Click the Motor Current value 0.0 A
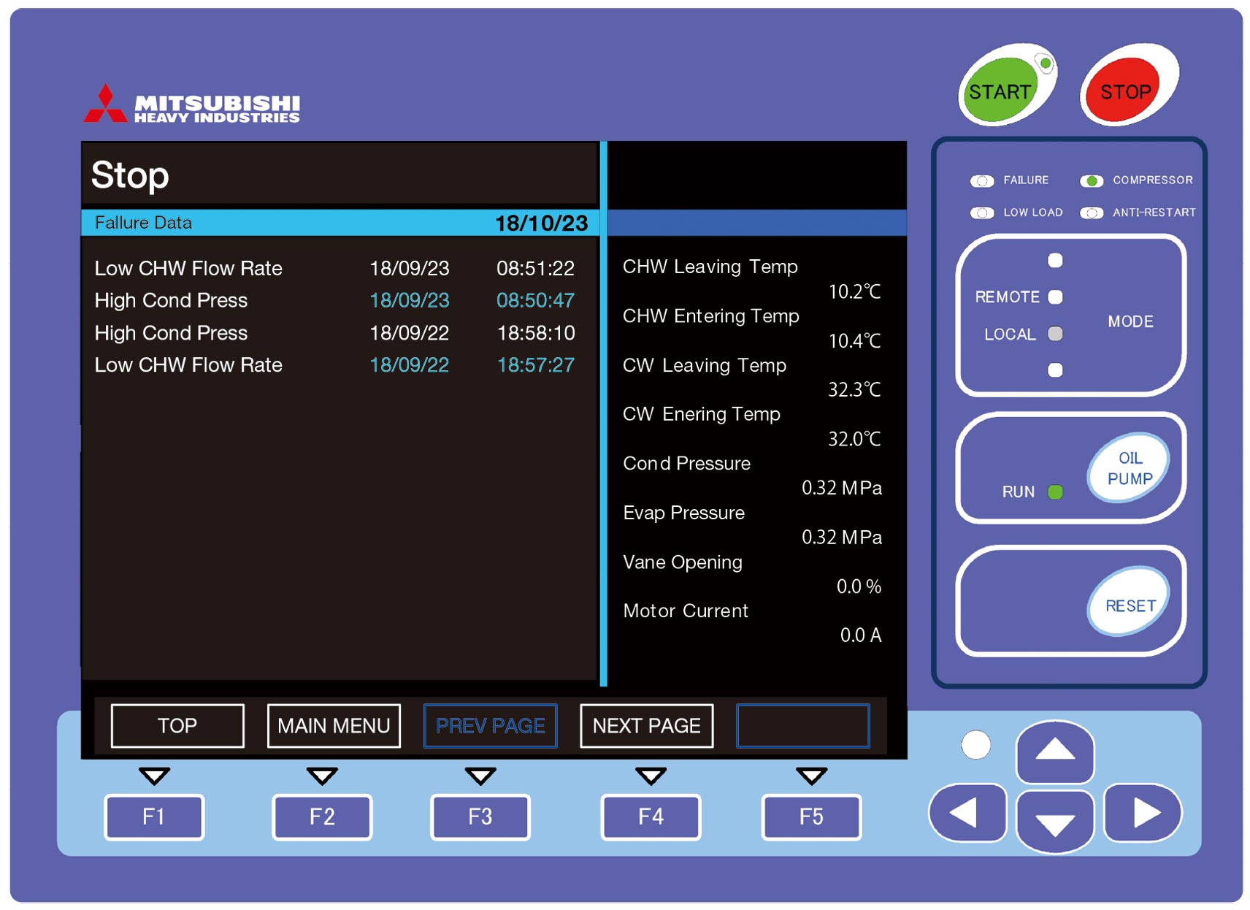This screenshot has height=910, width=1250. click(860, 635)
